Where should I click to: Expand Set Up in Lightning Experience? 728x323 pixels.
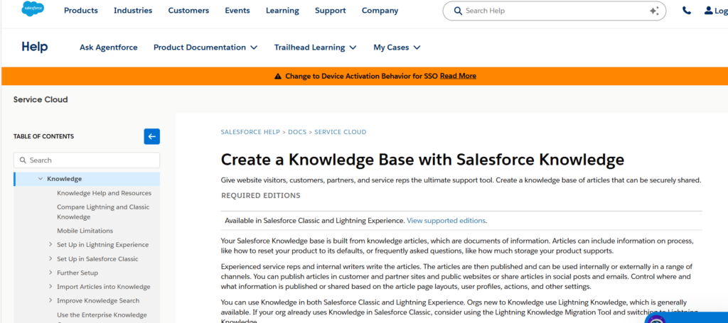pyautogui.click(x=50, y=245)
